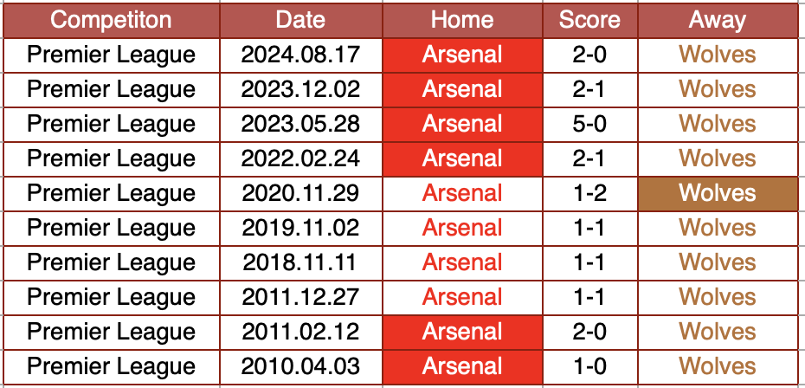Select the 5-0 score cell

coord(589,124)
